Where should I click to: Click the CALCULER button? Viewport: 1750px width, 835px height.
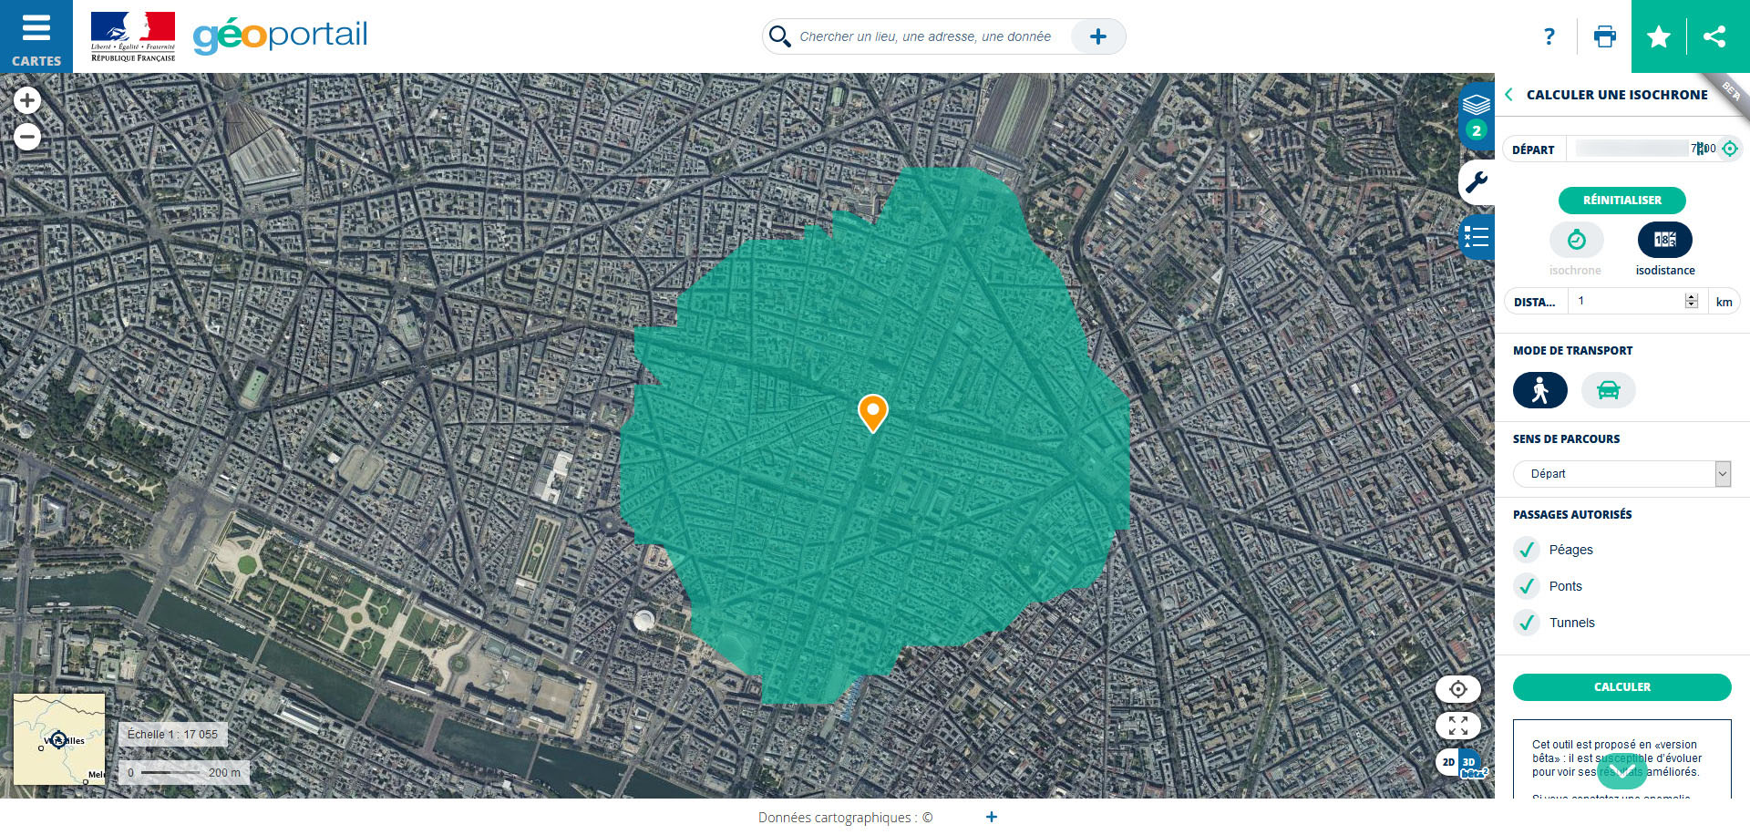1621,687
